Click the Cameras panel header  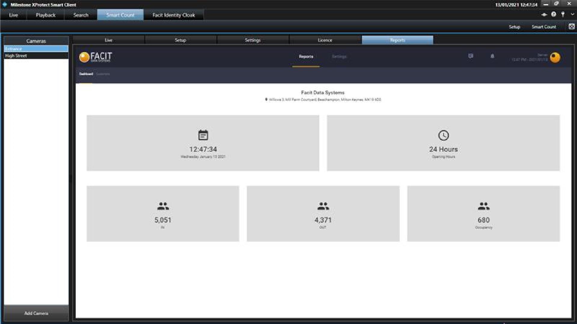[x=36, y=41]
